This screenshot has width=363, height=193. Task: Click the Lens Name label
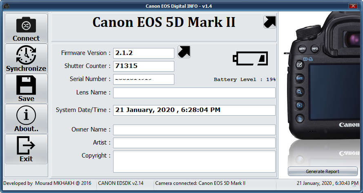[x=94, y=92]
